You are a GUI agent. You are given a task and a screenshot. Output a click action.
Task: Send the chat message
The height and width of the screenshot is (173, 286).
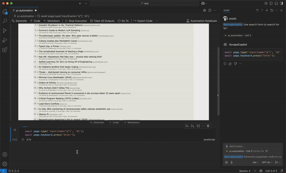(x=276, y=162)
